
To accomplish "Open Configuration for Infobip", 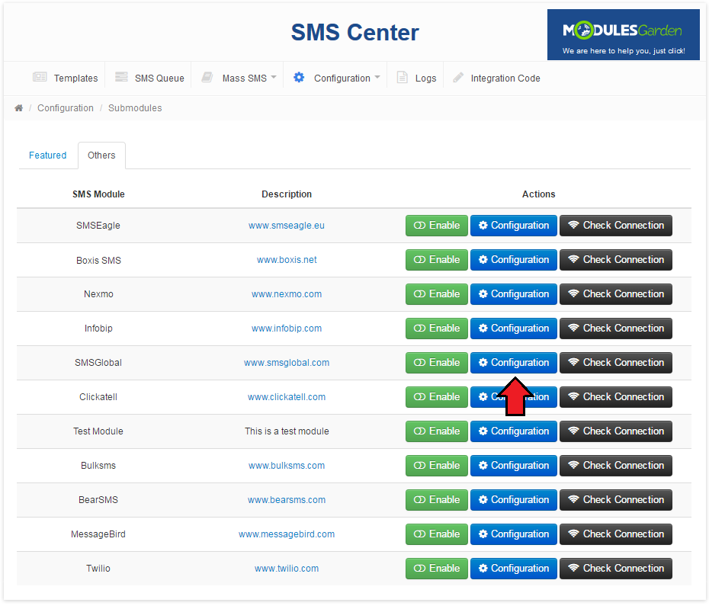I will pos(514,329).
